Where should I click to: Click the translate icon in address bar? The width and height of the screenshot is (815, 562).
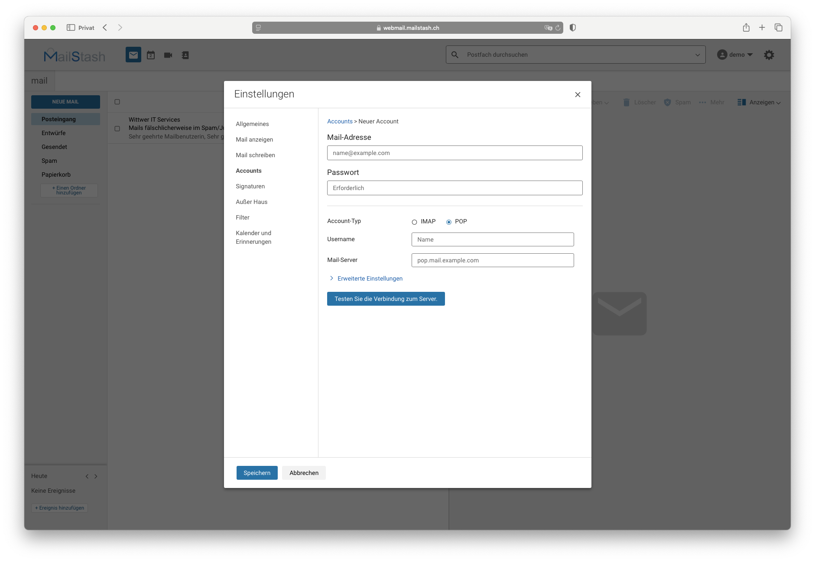[548, 28]
